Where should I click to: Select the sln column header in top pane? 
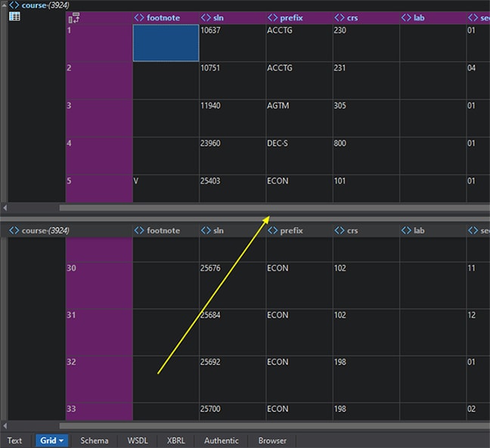[219, 17]
